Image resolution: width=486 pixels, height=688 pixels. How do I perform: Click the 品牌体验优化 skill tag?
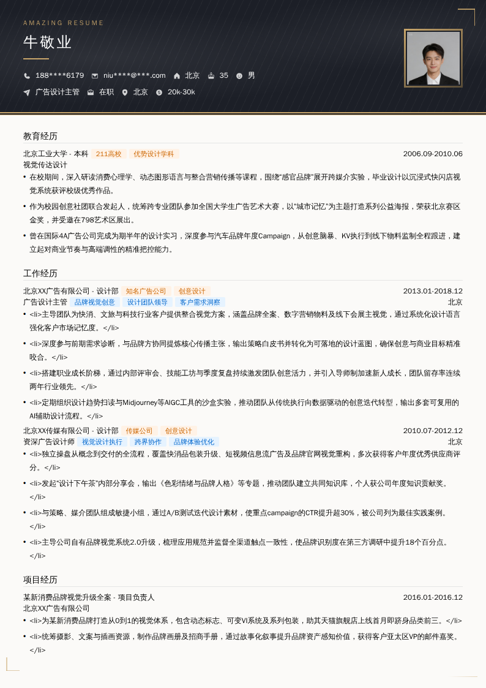click(194, 442)
